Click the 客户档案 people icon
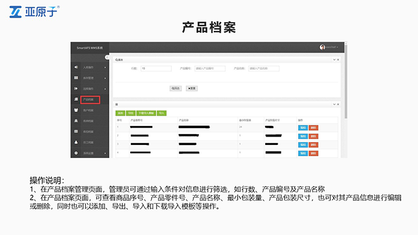 76,110
